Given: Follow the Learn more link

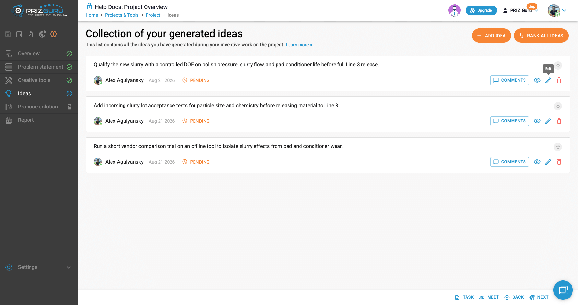Looking at the screenshot, I should click(x=299, y=45).
